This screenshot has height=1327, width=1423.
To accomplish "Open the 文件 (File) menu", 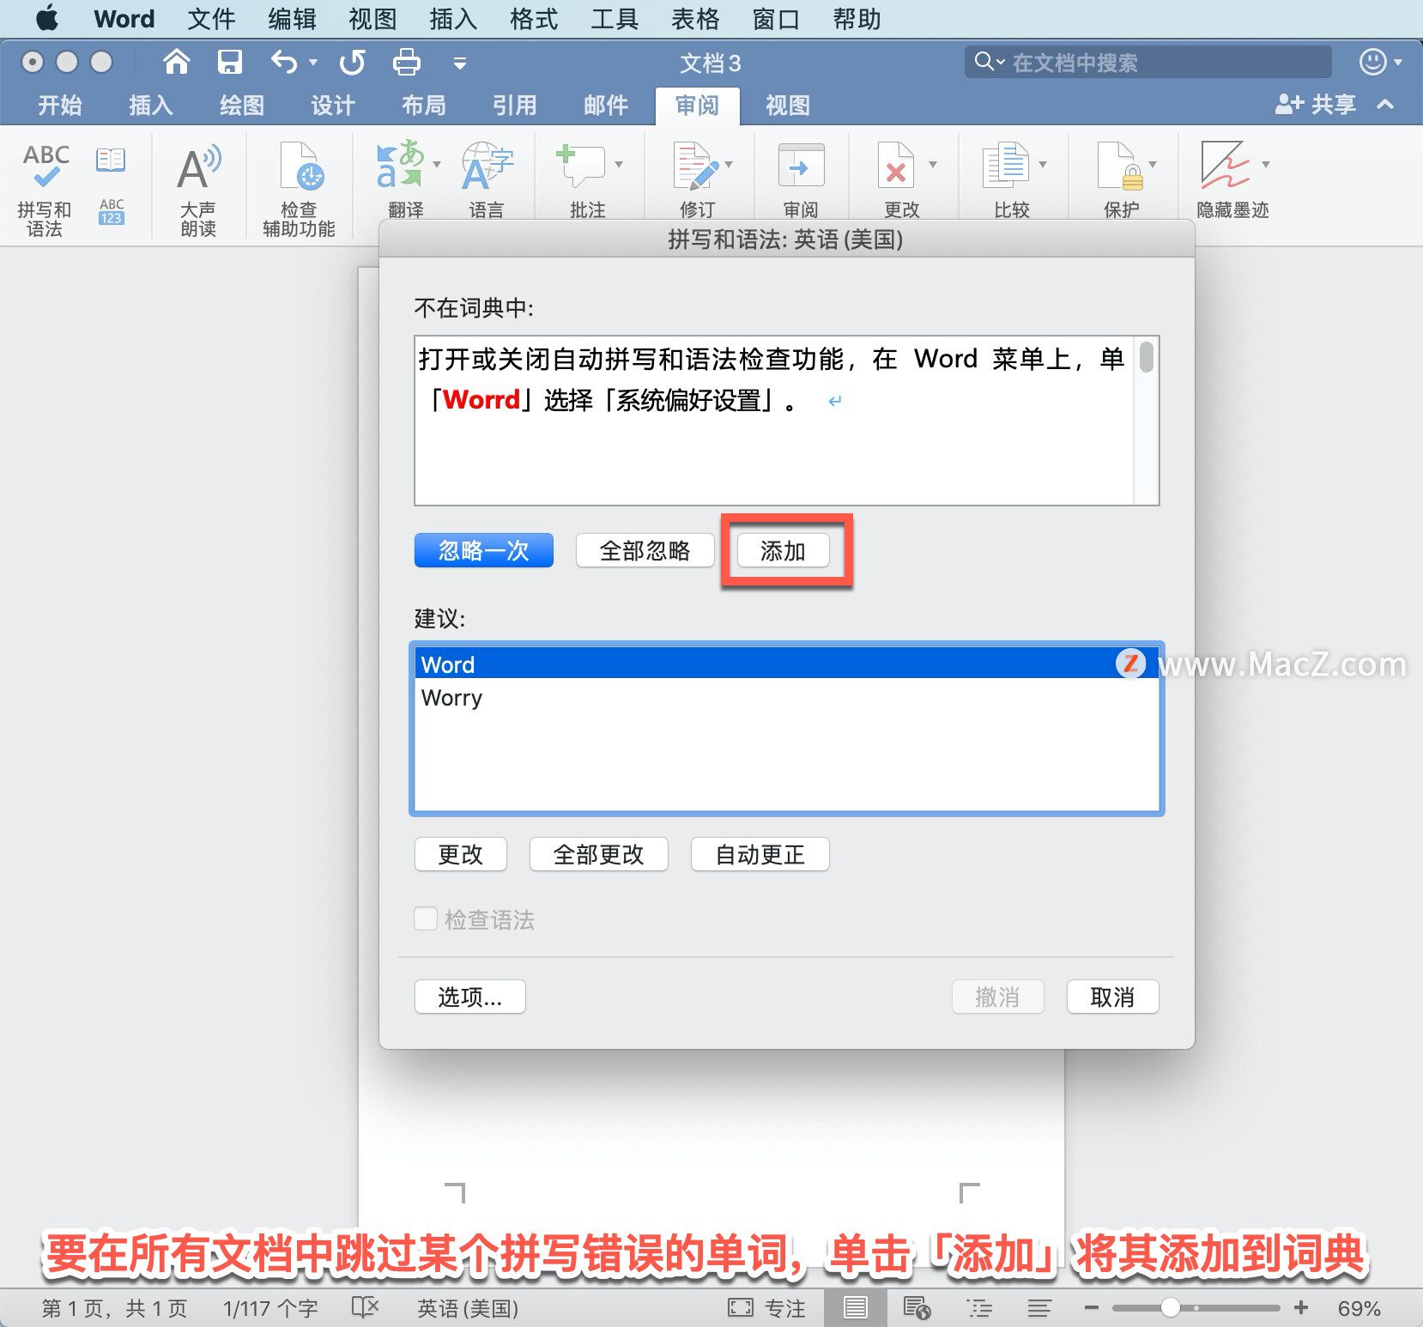I will point(211,18).
